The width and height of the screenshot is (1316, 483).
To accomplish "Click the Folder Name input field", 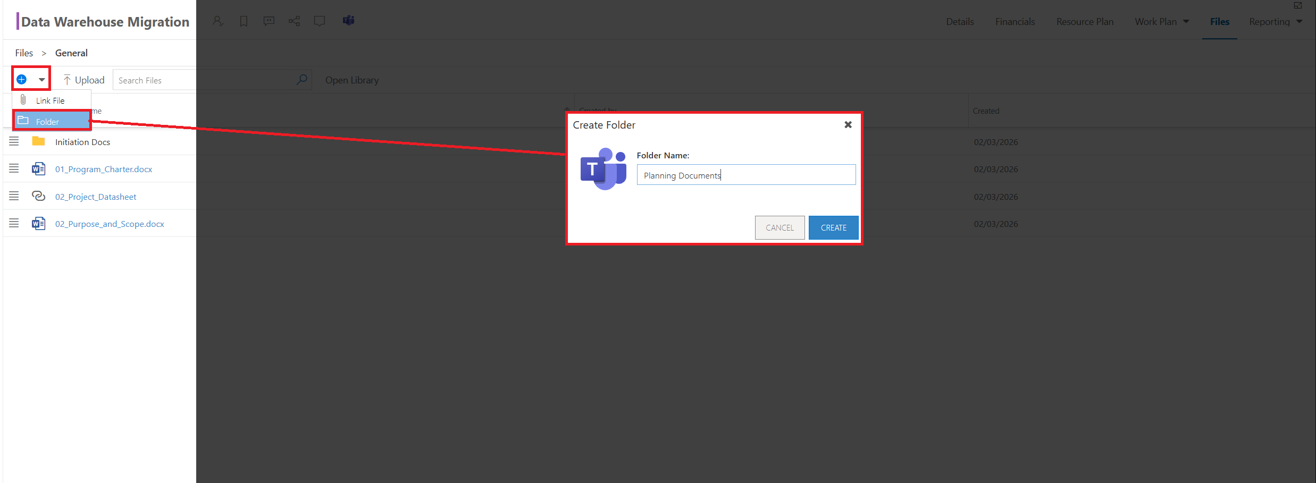I will tap(746, 175).
